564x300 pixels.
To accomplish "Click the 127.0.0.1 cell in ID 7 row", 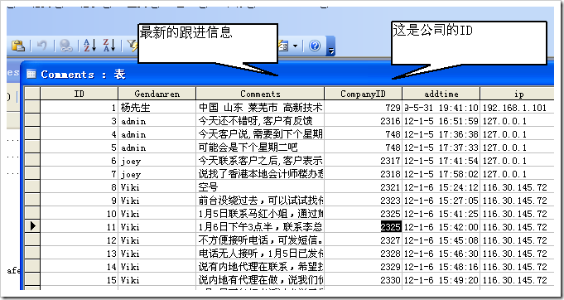I will point(518,174).
